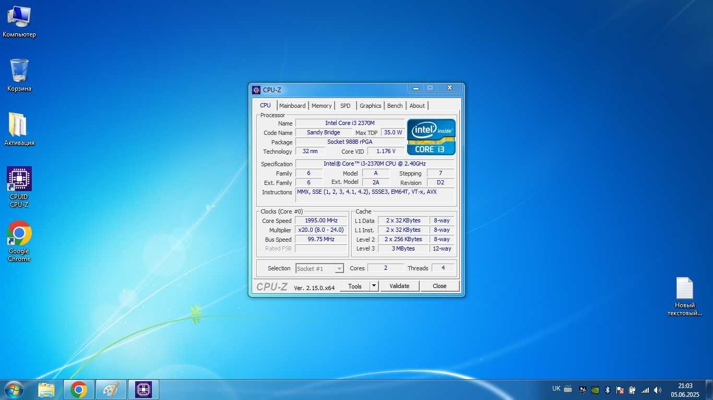Open the Memory tab
The image size is (713, 400).
click(322, 106)
